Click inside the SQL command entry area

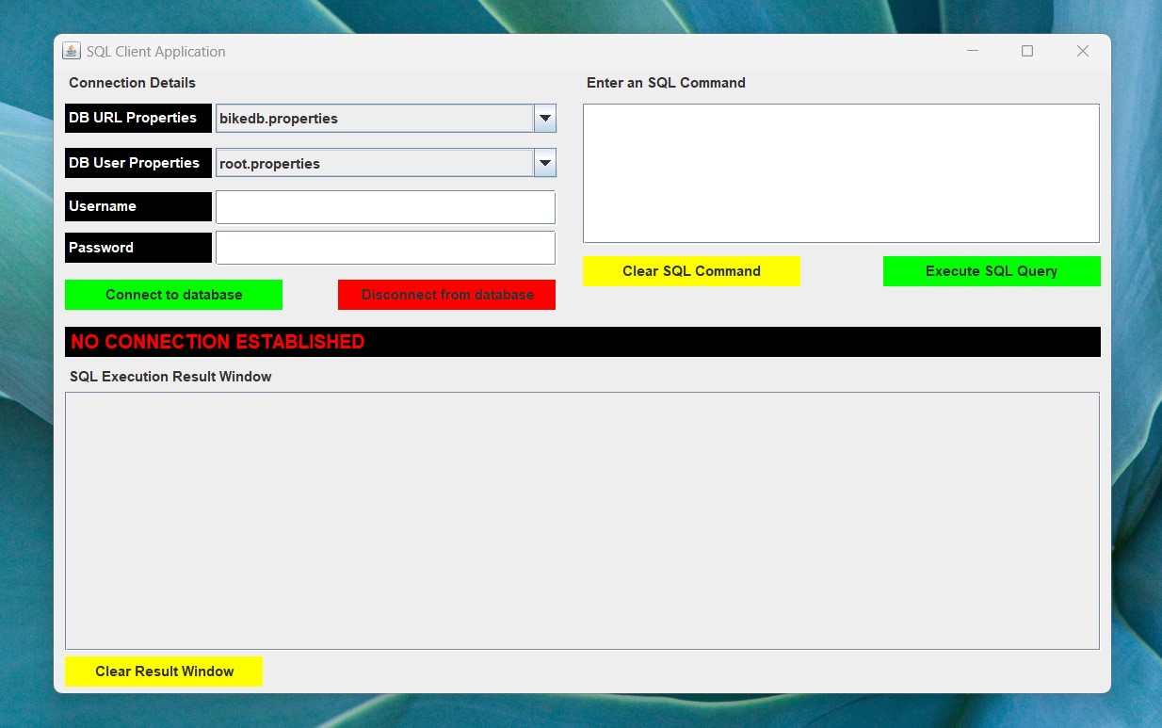coord(841,172)
